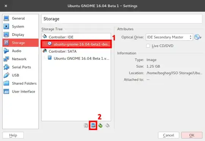
Task: Confirm settings with OK button
Action: coord(192,135)
